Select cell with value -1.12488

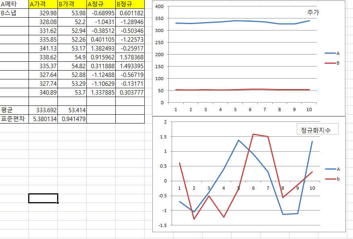[101, 75]
